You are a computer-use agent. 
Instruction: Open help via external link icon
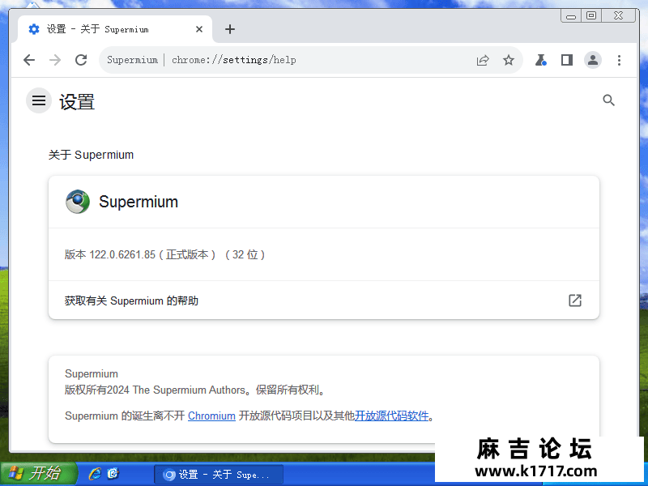point(575,301)
